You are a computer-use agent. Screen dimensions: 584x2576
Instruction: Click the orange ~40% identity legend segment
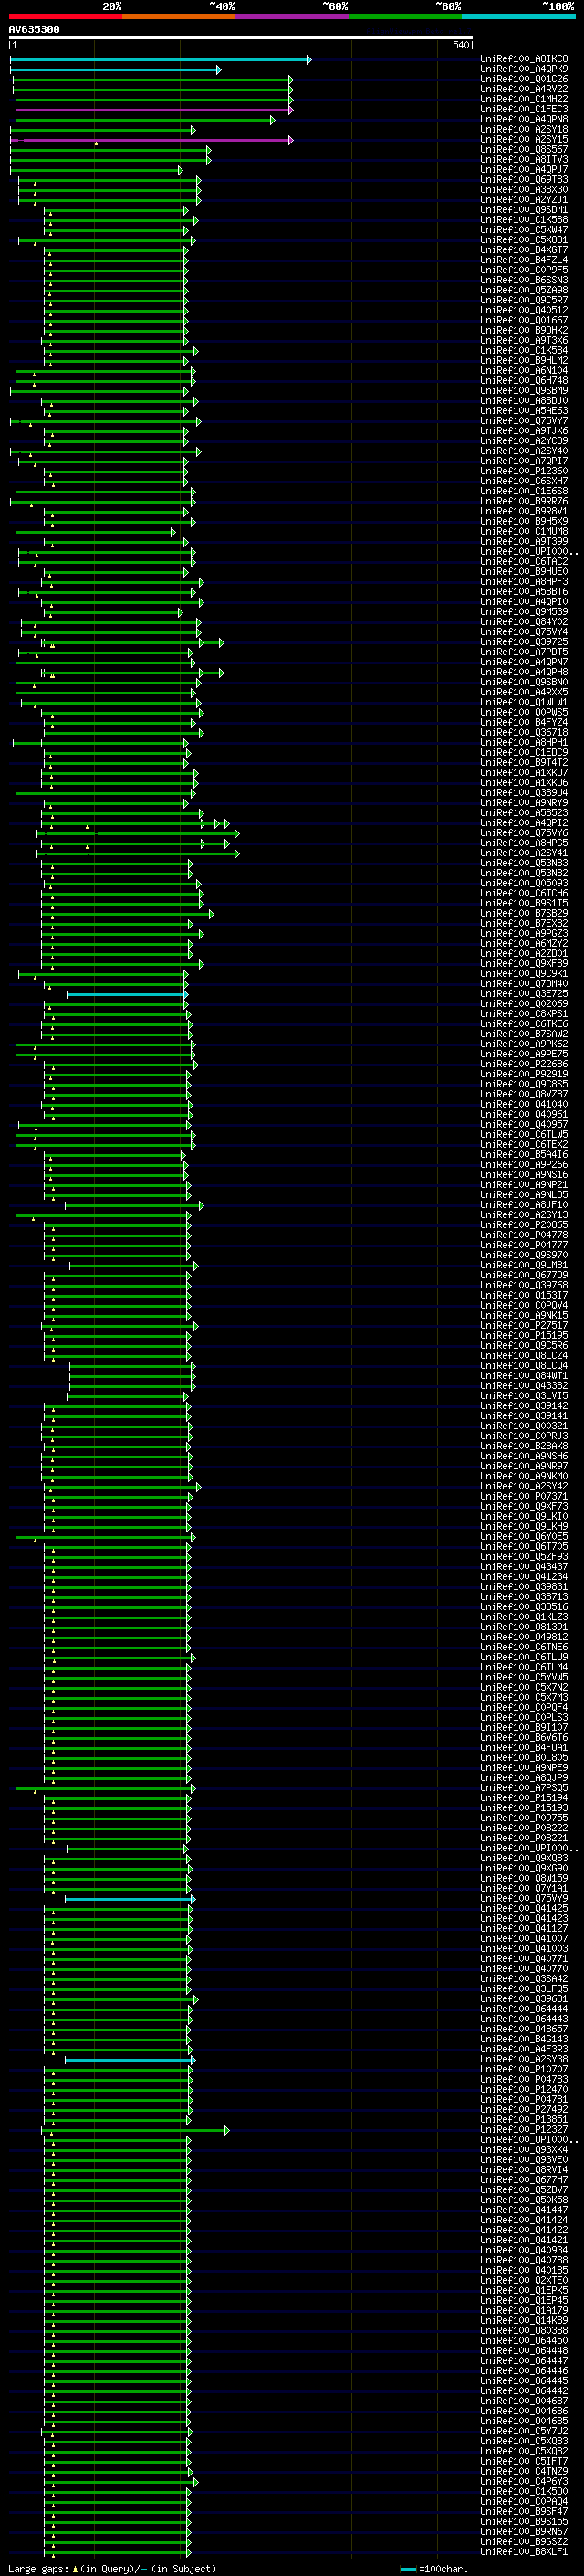click(x=179, y=16)
